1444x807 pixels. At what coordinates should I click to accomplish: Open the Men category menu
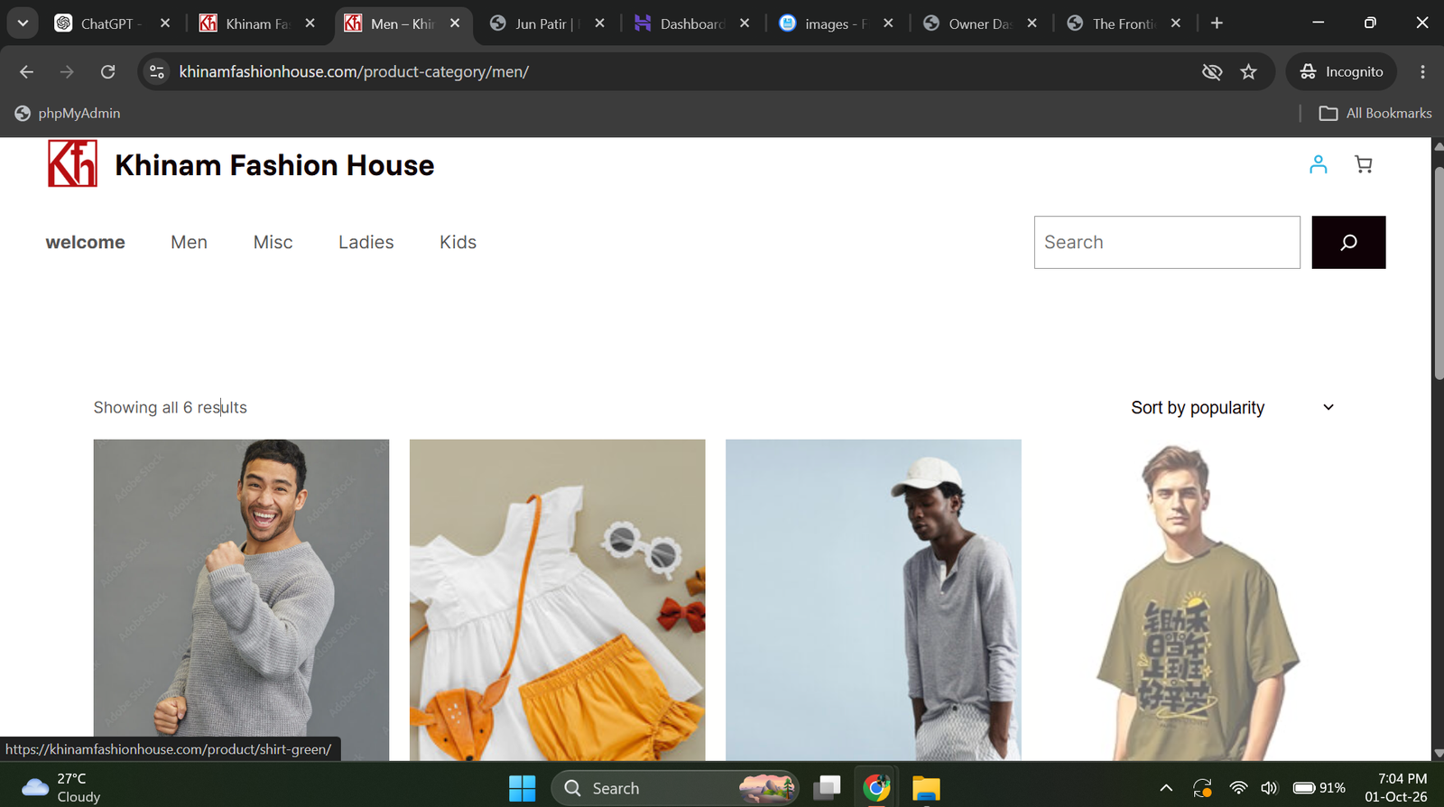tap(189, 242)
